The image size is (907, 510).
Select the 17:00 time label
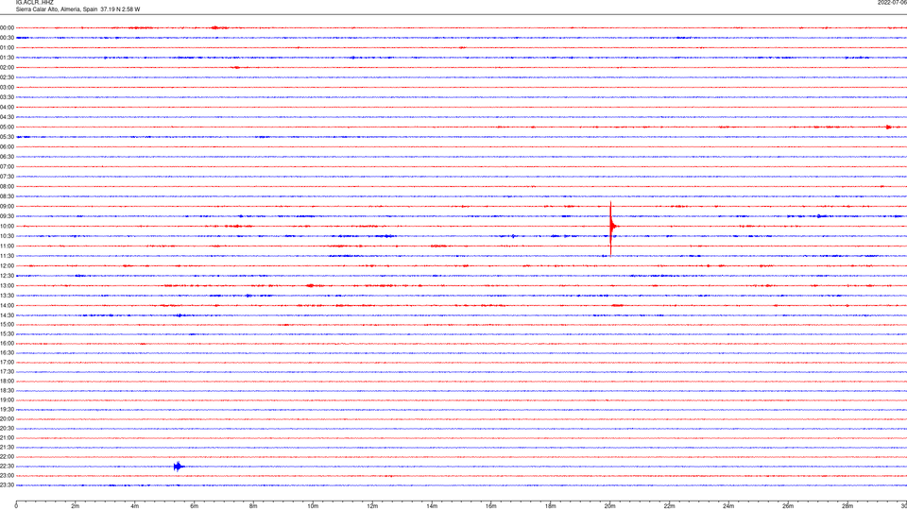coord(7,363)
